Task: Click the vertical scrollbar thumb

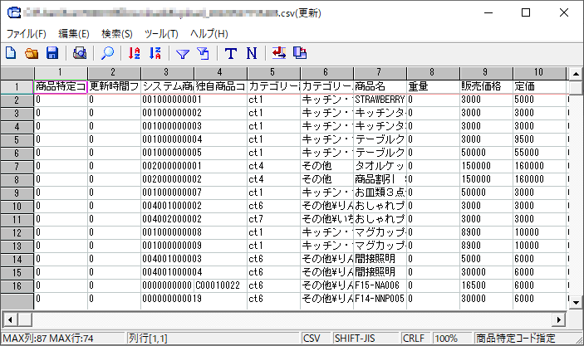Action: [576, 87]
